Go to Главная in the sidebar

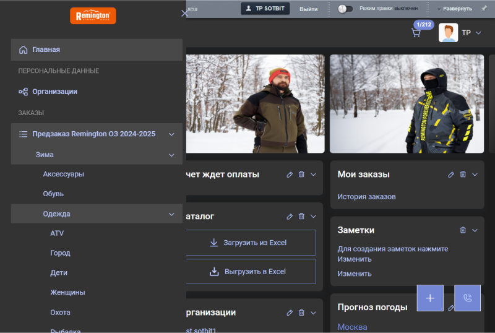pos(97,50)
